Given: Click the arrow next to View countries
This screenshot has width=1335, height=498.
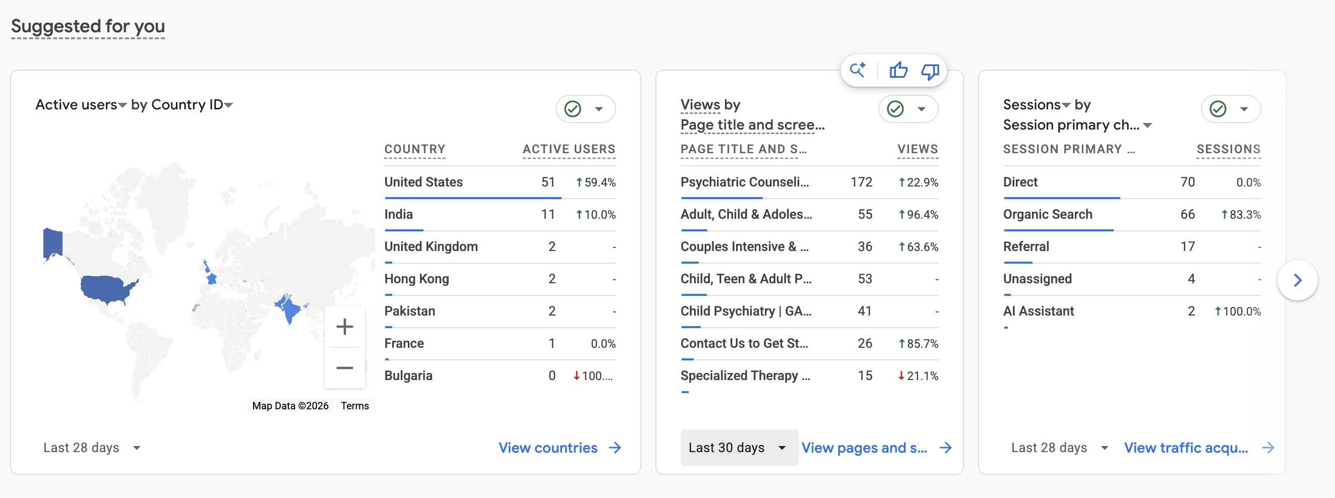Looking at the screenshot, I should point(615,448).
